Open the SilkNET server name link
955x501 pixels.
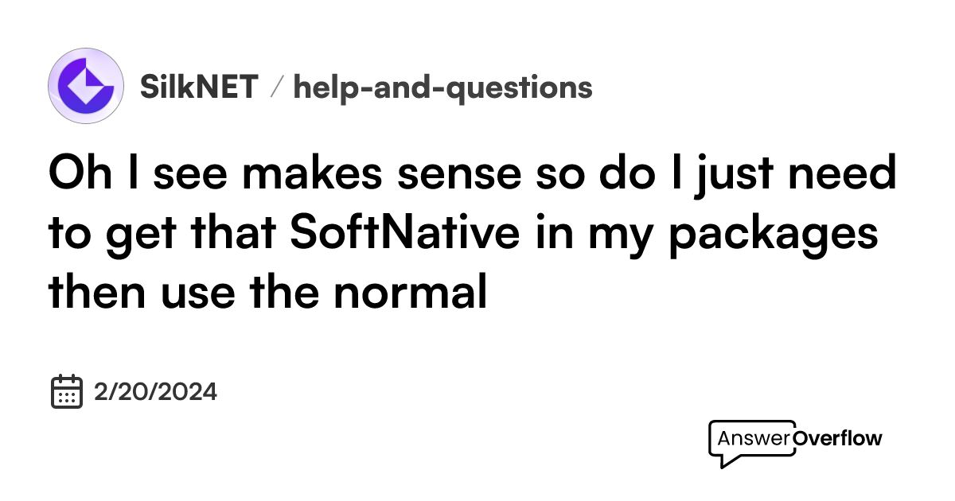pos(199,87)
